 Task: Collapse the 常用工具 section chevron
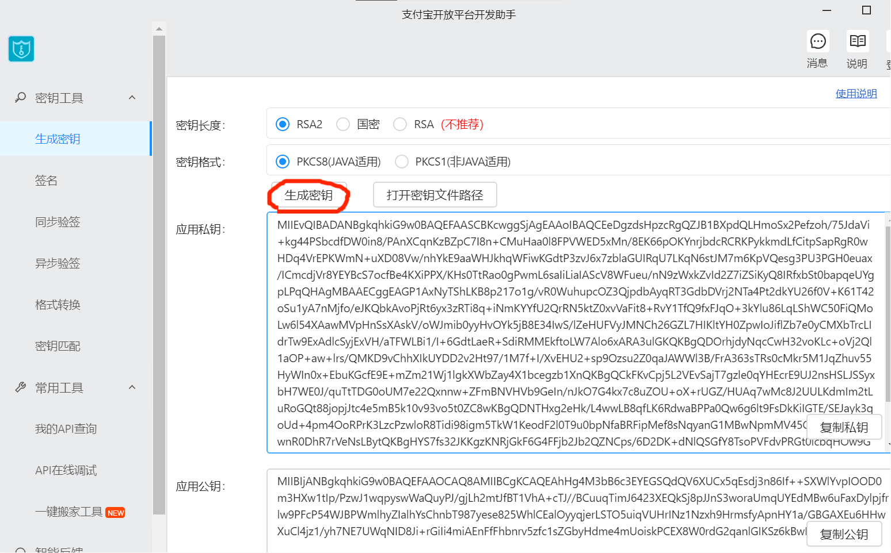(x=132, y=387)
